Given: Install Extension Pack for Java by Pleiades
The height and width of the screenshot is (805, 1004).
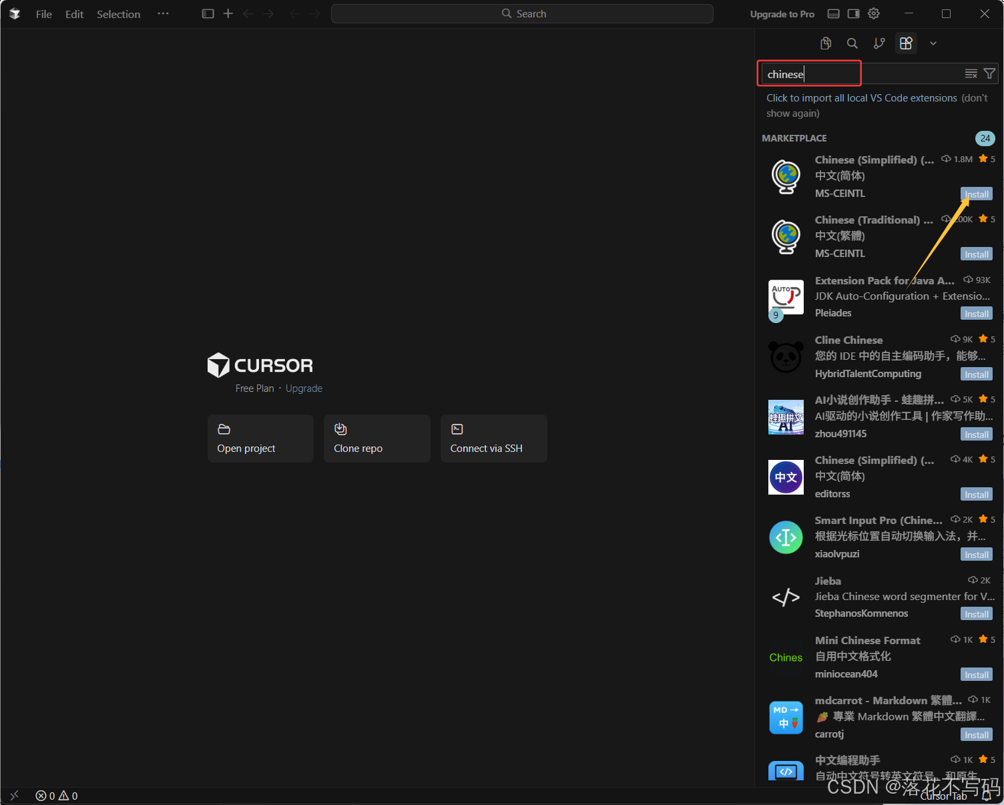Looking at the screenshot, I should click(977, 314).
